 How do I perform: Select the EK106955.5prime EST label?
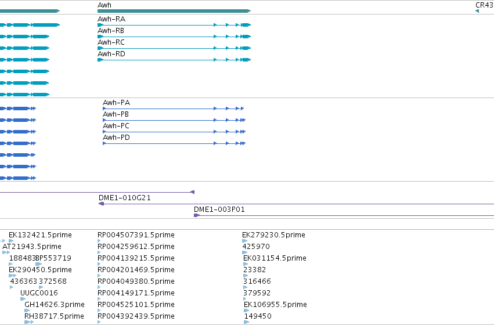[x=275, y=305]
